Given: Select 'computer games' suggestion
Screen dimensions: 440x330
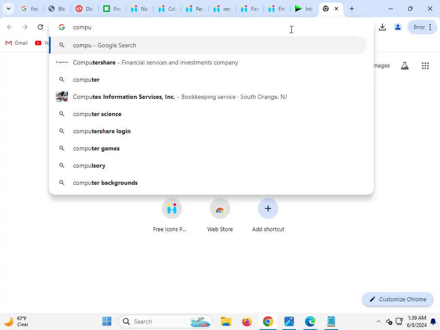Looking at the screenshot, I should tap(208, 148).
